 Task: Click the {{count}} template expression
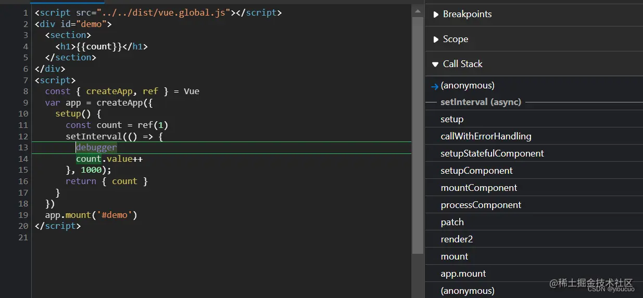(99, 46)
